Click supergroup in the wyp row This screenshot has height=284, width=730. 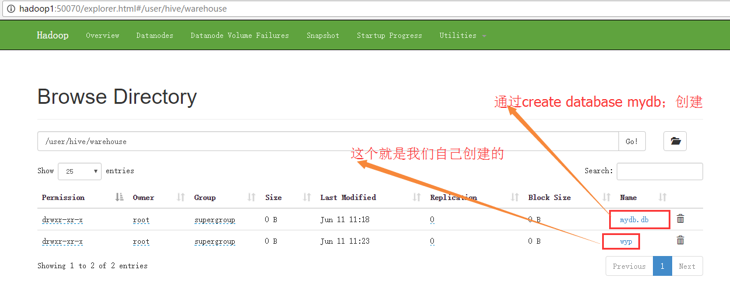(x=215, y=241)
